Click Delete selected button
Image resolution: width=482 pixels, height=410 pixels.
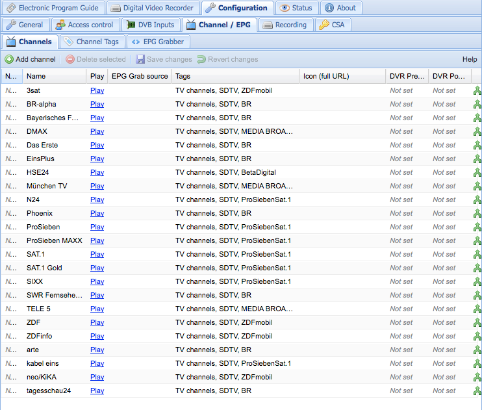(96, 59)
